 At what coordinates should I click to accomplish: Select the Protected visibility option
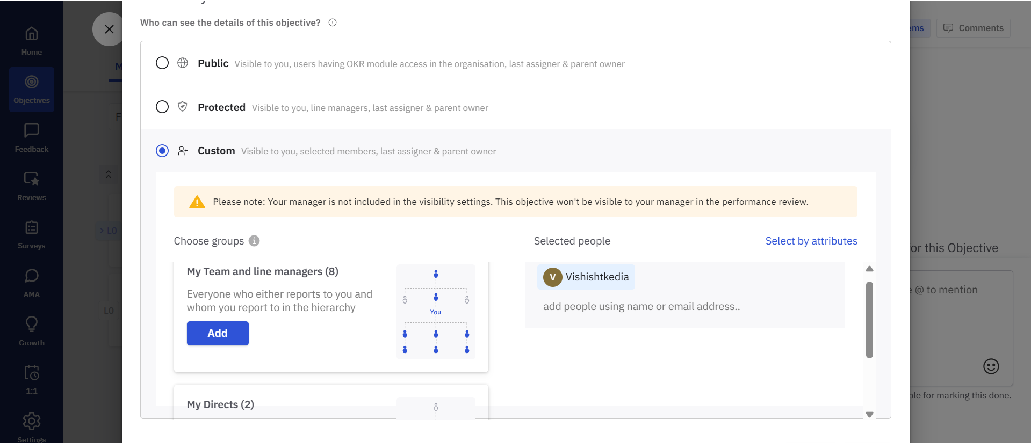(162, 107)
